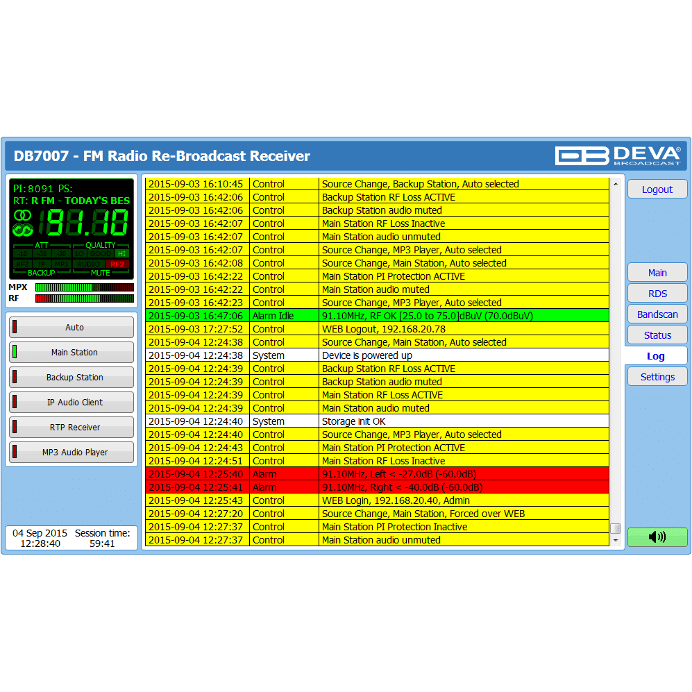The width and height of the screenshot is (692, 692).
Task: Click the RDS swirl indicator icon
Action: point(23,229)
